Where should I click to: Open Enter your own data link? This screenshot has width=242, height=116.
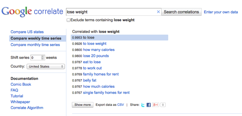tap(221, 12)
